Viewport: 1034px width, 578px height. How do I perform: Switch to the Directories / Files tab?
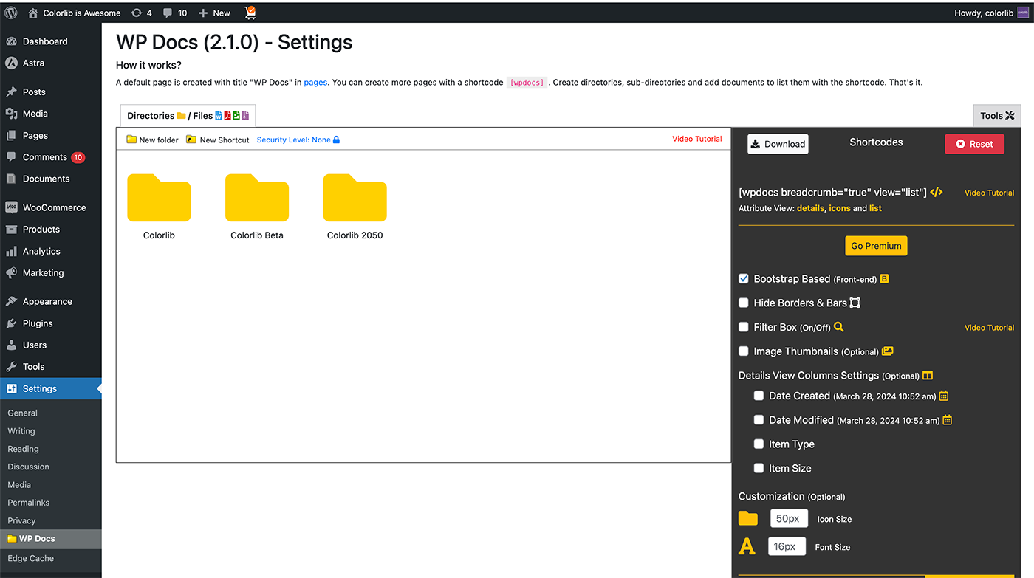pyautogui.click(x=188, y=115)
